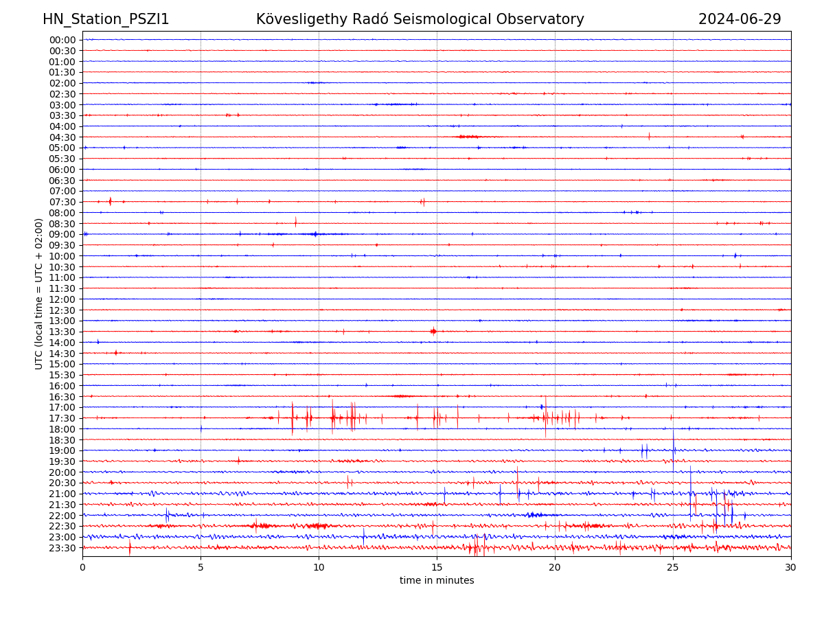
Task: Click the HN_Station_PSZI1 station title
Action: click(106, 19)
